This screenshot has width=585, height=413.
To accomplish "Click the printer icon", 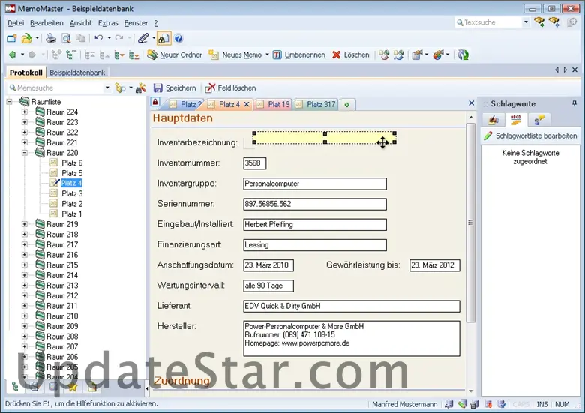I will 51,38.
